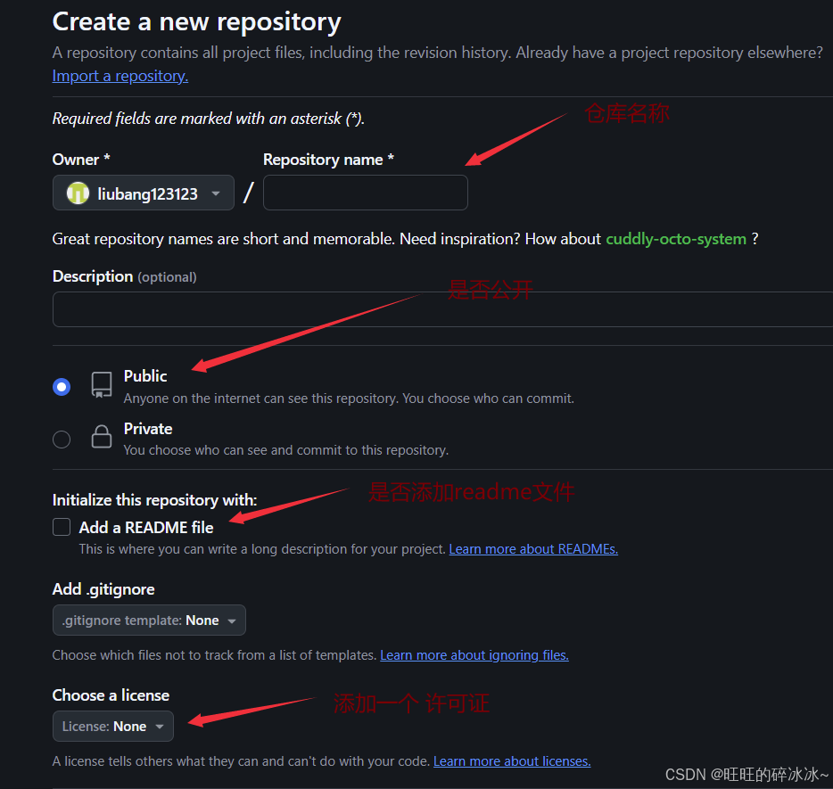This screenshot has width=833, height=789.
Task: Open Learn more about licenses link
Action: click(x=512, y=761)
